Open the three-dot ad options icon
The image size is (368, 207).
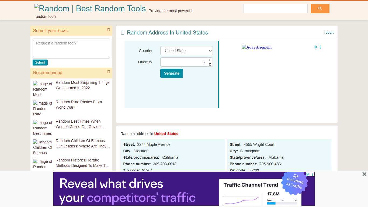[x=320, y=47]
